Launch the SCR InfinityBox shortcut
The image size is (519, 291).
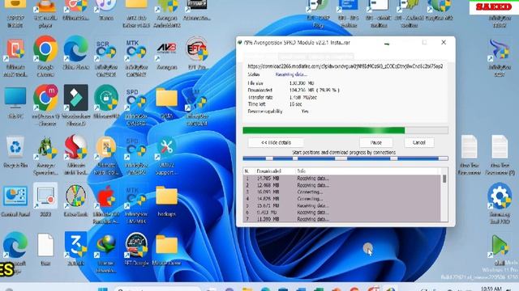[106, 52]
